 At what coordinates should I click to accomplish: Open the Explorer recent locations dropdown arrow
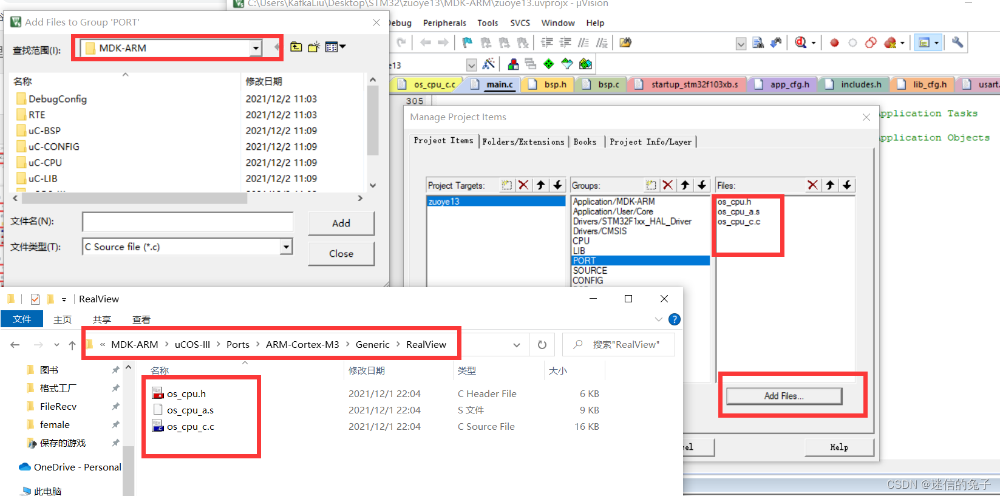[x=56, y=345]
